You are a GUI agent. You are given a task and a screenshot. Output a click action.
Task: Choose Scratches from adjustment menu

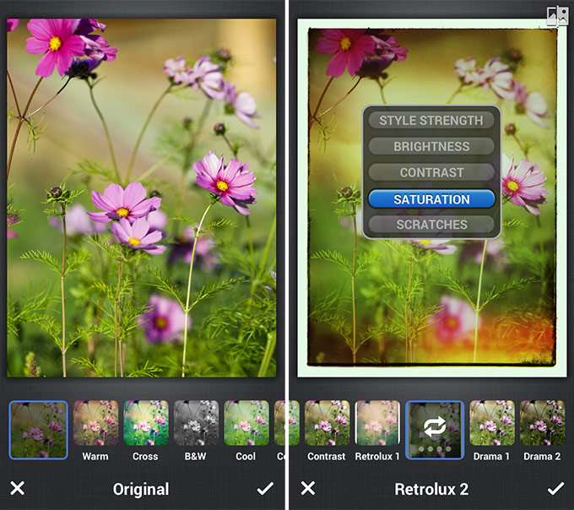point(430,225)
